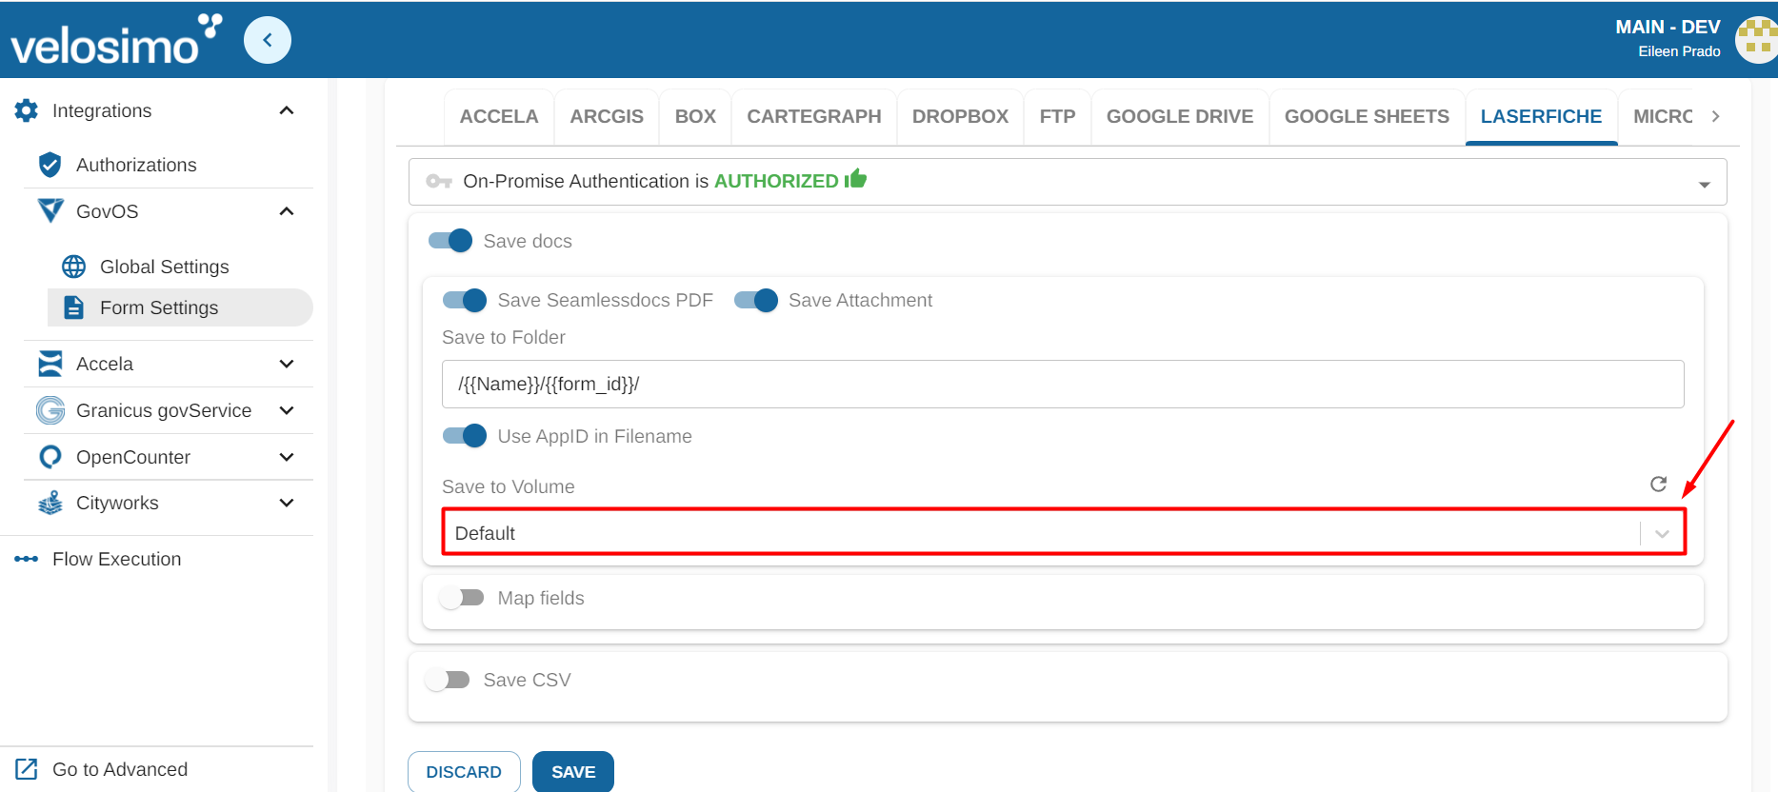Toggle the Save docs switch
This screenshot has height=792, width=1778.
click(450, 241)
